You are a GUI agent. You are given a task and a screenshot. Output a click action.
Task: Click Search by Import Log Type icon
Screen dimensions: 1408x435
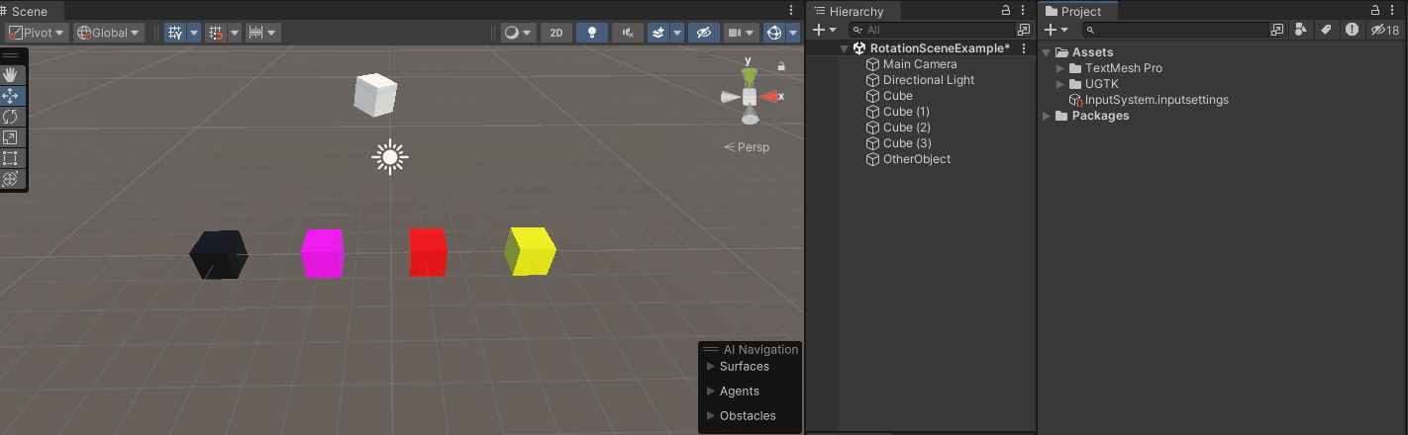tap(1352, 31)
